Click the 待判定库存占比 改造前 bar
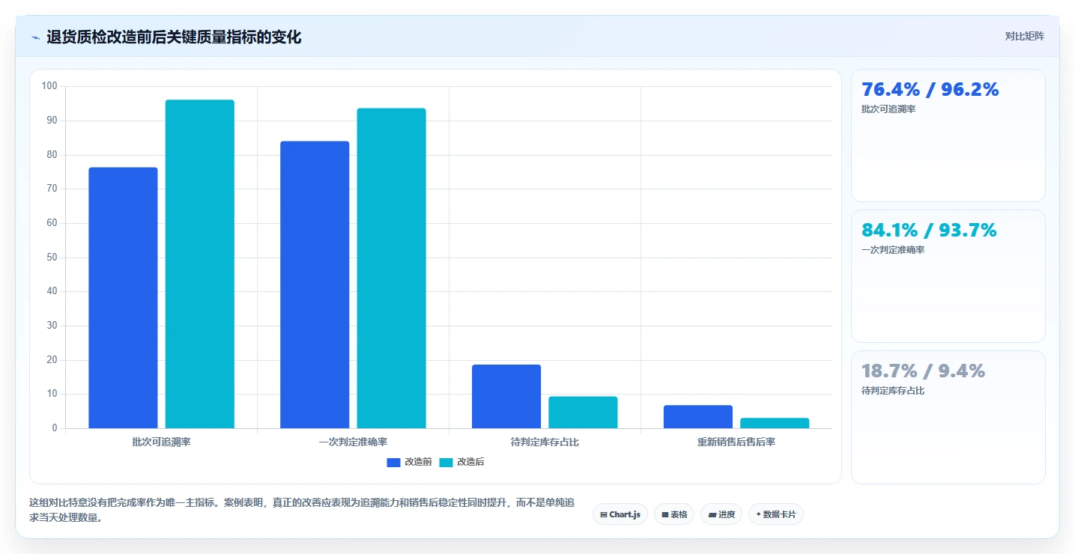 pos(506,396)
